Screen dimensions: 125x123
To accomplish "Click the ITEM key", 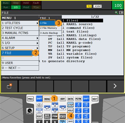I will [55, 116].
